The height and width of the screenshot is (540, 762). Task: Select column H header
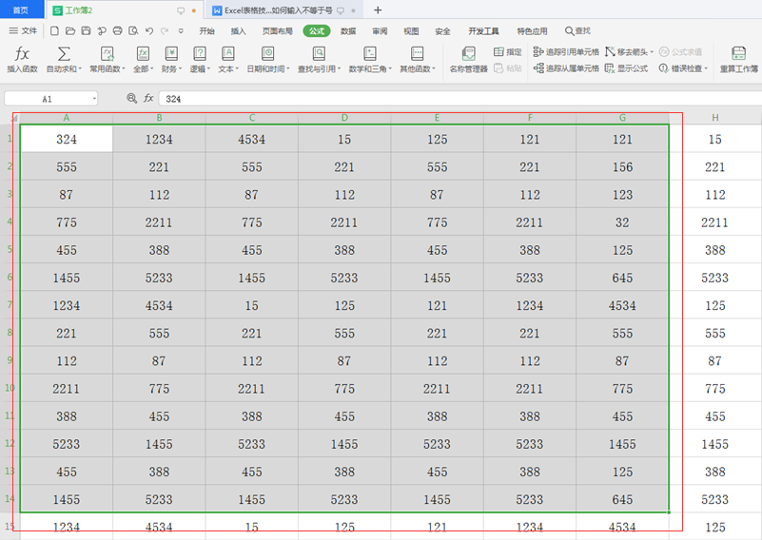click(x=714, y=118)
